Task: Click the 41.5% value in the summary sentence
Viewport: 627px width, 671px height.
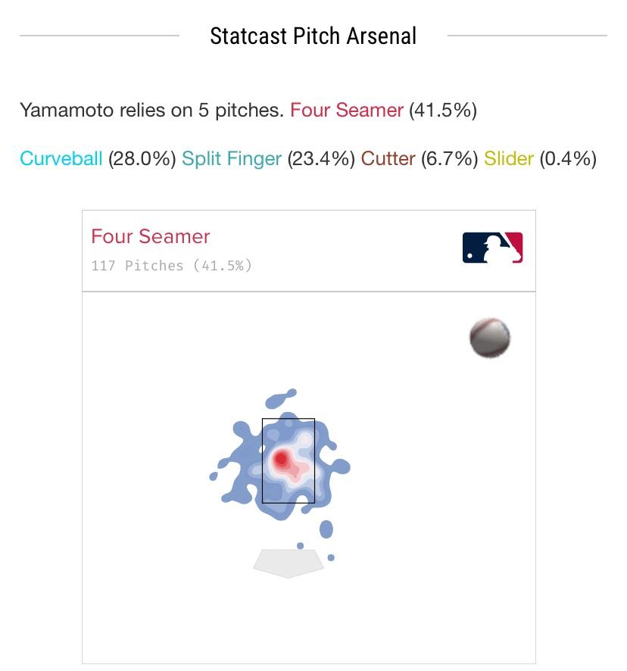Action: 443,110
